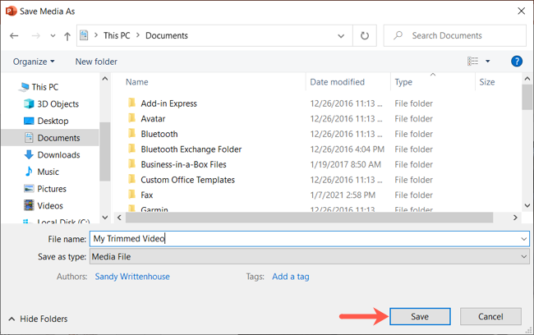The height and width of the screenshot is (335, 534).
Task: Select Documents in the sidebar
Action: point(50,138)
